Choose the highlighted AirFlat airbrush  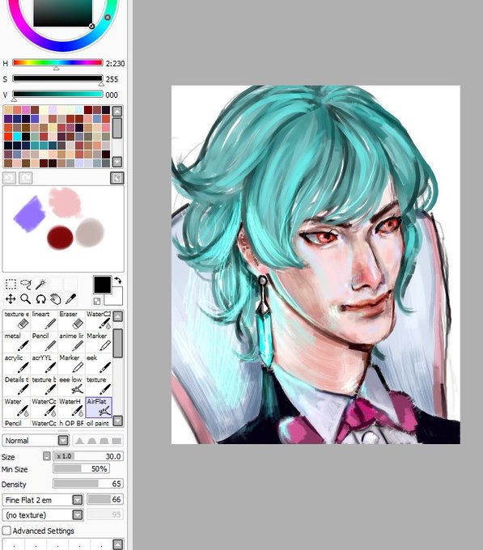pos(99,408)
